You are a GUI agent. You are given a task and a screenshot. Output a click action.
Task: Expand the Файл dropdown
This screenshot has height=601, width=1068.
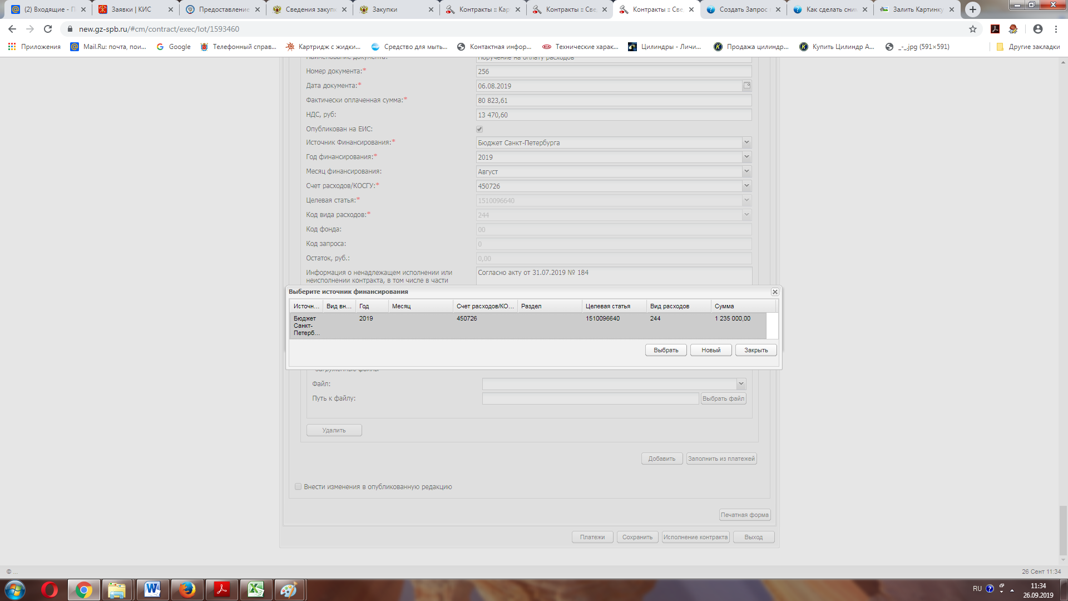pos(741,384)
